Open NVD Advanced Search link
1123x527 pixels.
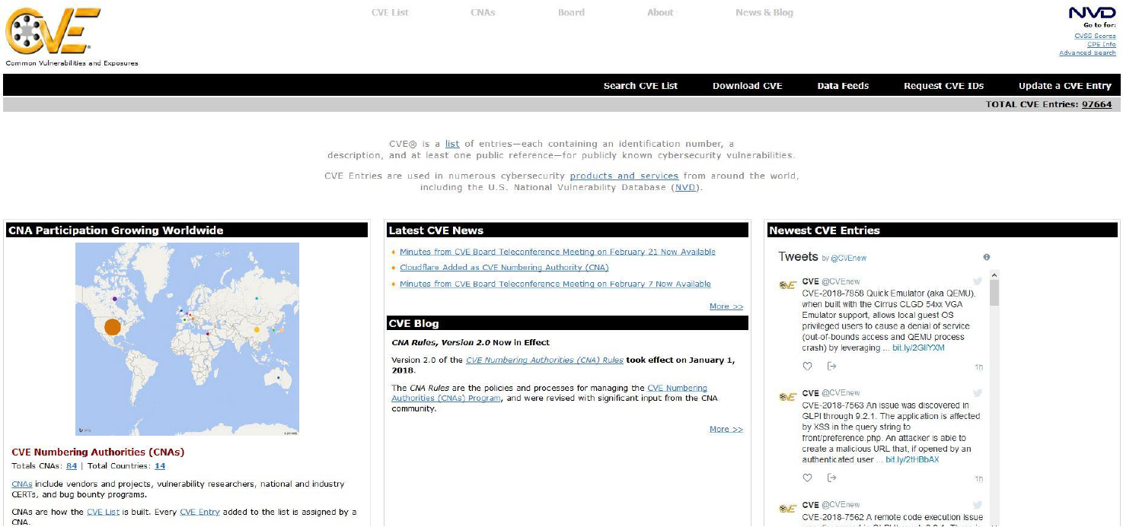[x=1087, y=52]
